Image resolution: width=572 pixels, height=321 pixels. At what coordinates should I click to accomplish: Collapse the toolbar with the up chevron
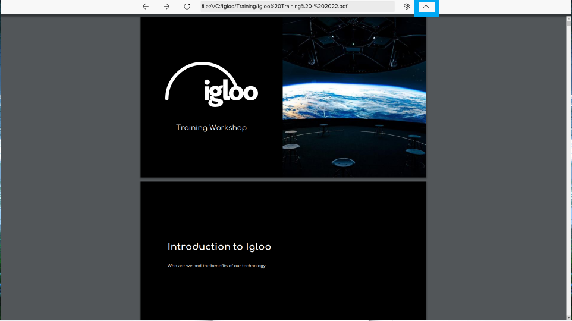pos(426,7)
